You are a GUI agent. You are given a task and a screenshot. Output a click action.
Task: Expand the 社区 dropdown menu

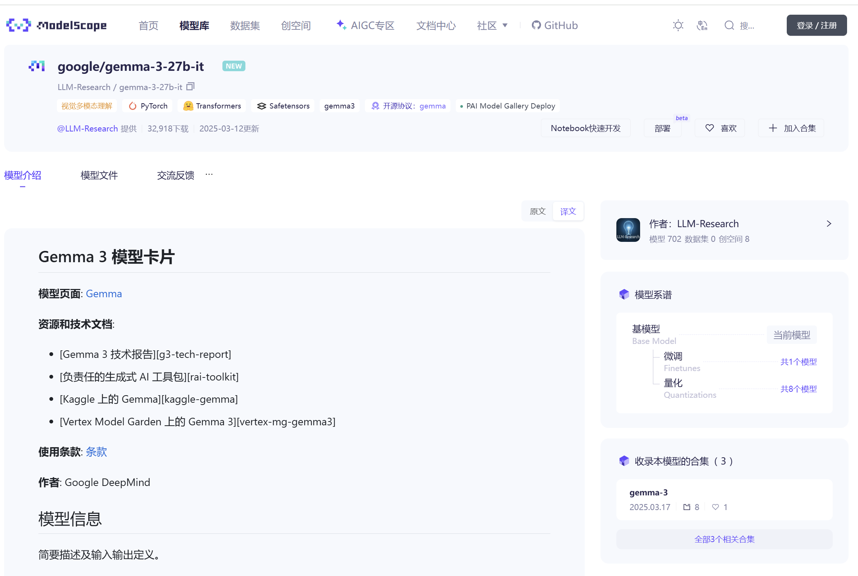[492, 25]
